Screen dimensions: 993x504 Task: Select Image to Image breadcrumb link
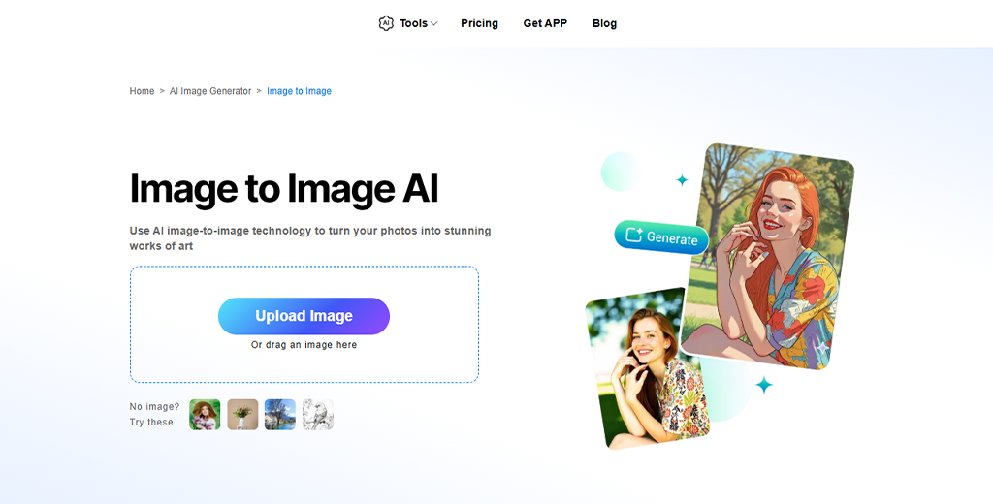[299, 91]
